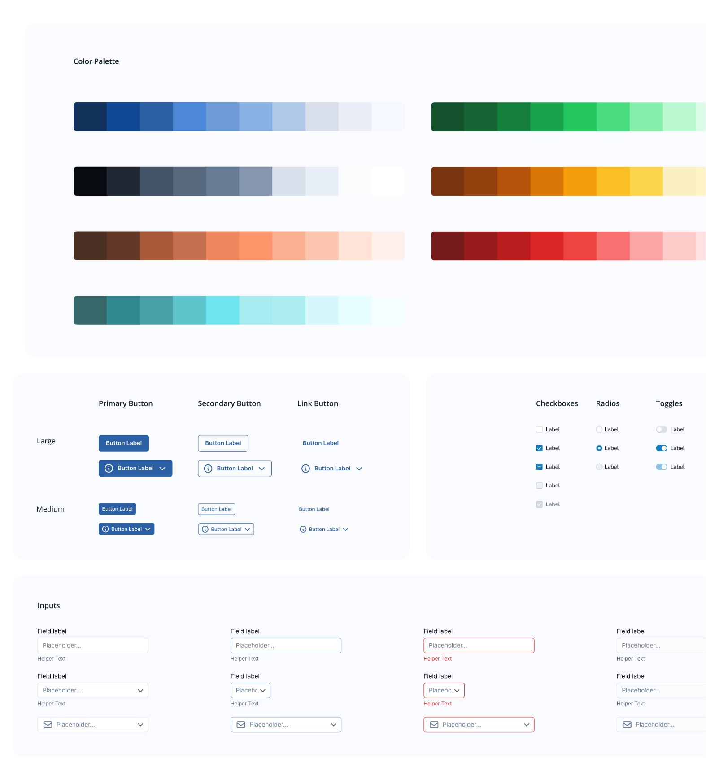This screenshot has width=706, height=784.
Task: Open narrow blue-bordered Placeh dropdown
Action: coord(250,691)
